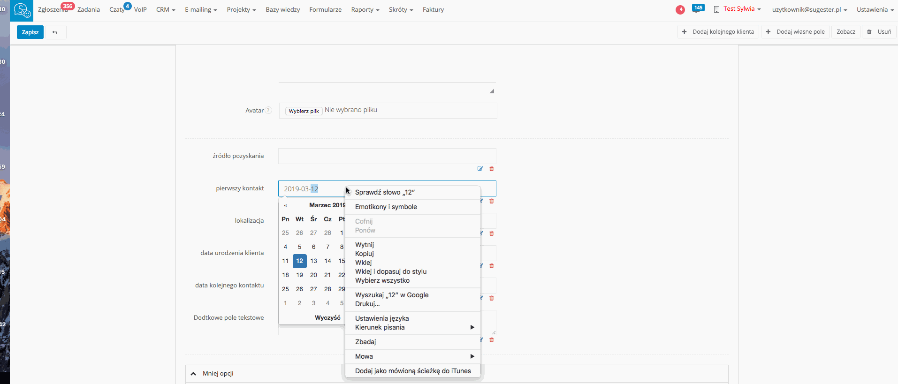The width and height of the screenshot is (898, 384).
Task: Open the red notification badge showing 4
Action: click(x=680, y=9)
